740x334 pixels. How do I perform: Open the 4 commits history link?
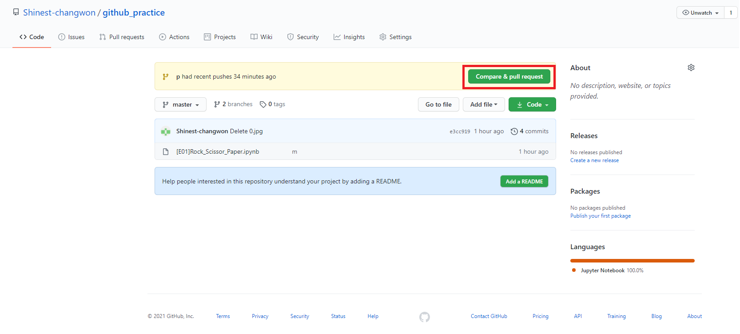[529, 131]
